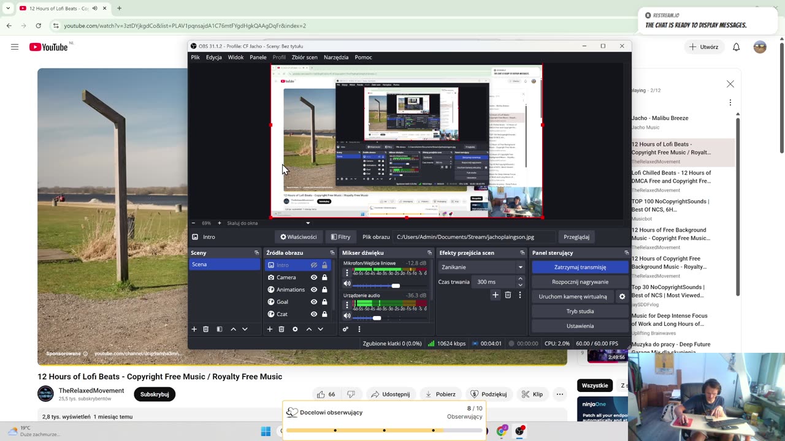Undock the Mikser dźwięku panel icon
Image resolution: width=785 pixels, height=441 pixels.
429,252
